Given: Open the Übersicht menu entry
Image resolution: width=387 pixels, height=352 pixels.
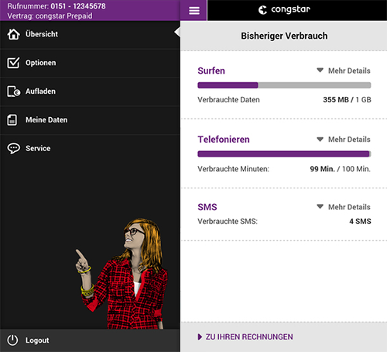Looking at the screenshot, I should coord(90,34).
